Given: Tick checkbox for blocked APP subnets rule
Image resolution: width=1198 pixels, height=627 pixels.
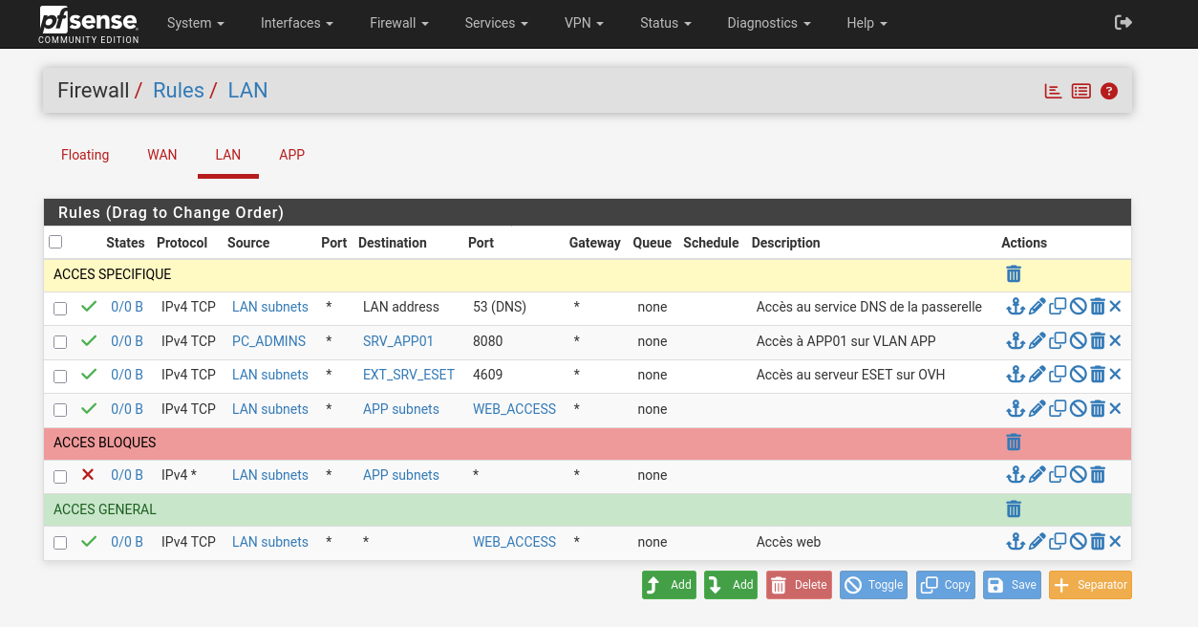Looking at the screenshot, I should [x=60, y=476].
